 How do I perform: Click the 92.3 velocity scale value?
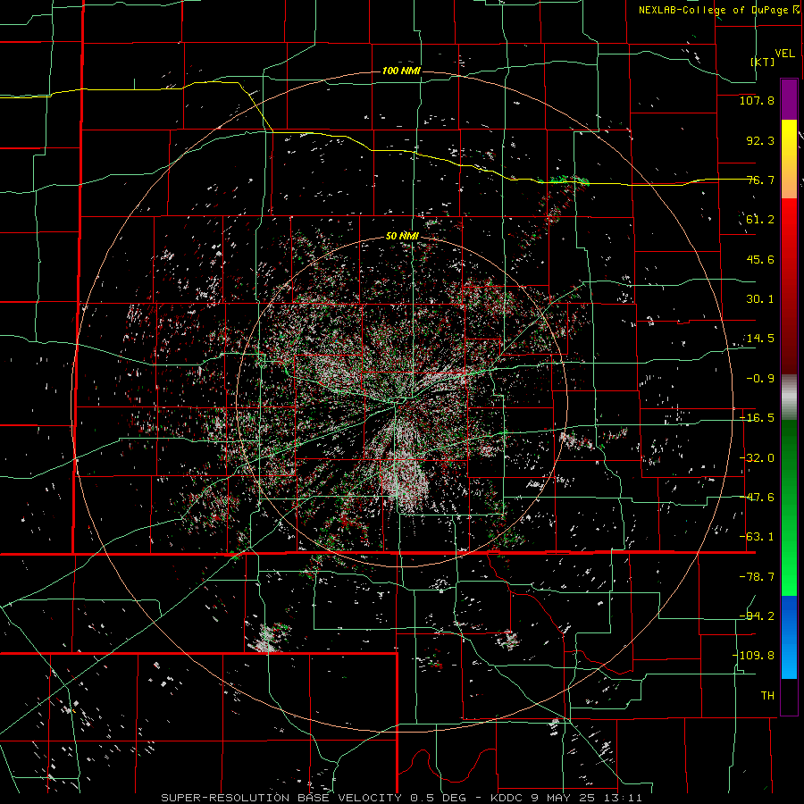(760, 140)
